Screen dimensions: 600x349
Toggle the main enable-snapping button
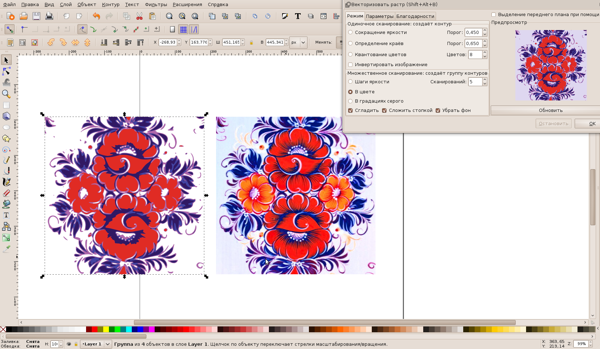tap(10, 29)
